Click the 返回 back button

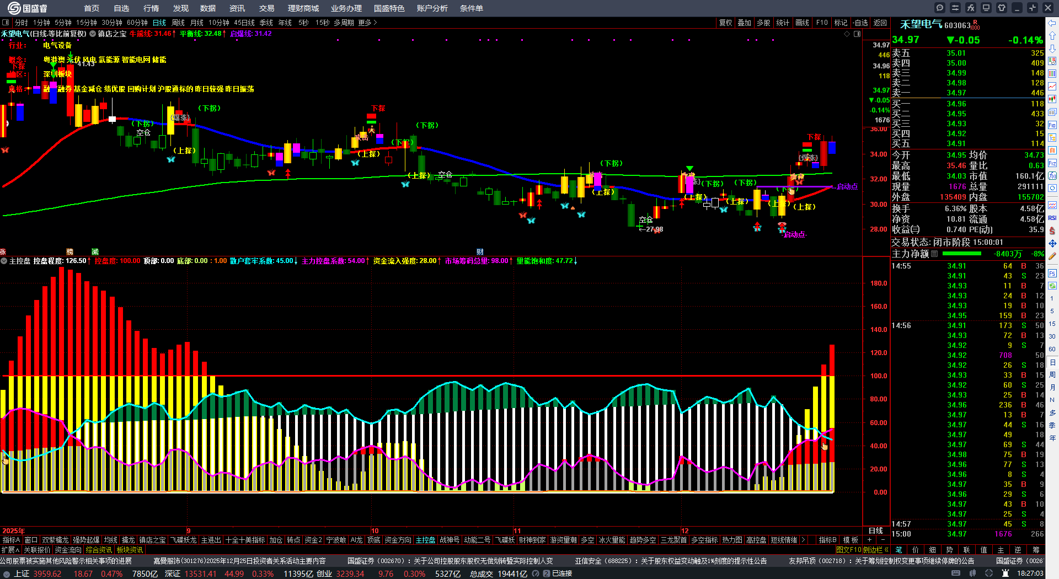click(x=880, y=23)
